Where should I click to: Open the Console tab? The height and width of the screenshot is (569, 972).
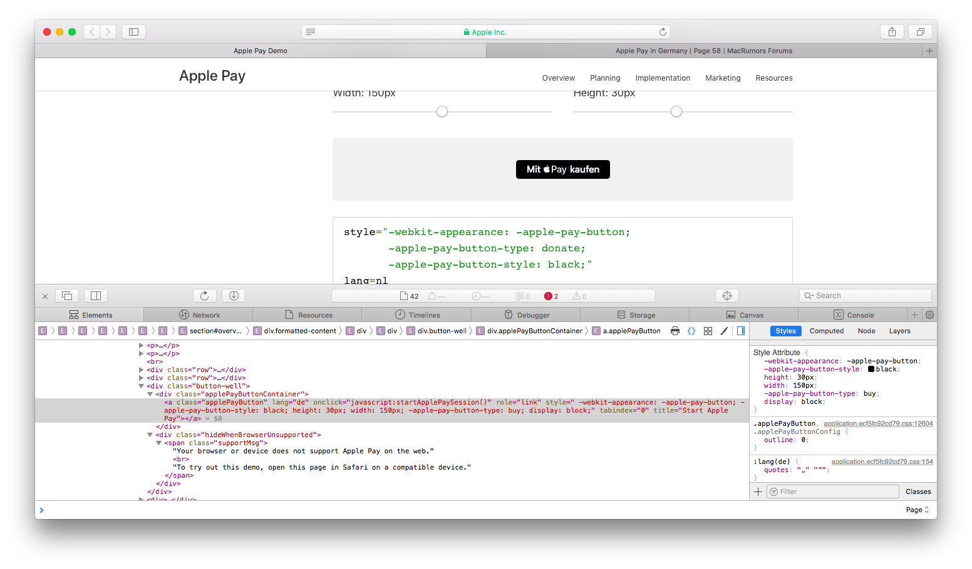852,315
